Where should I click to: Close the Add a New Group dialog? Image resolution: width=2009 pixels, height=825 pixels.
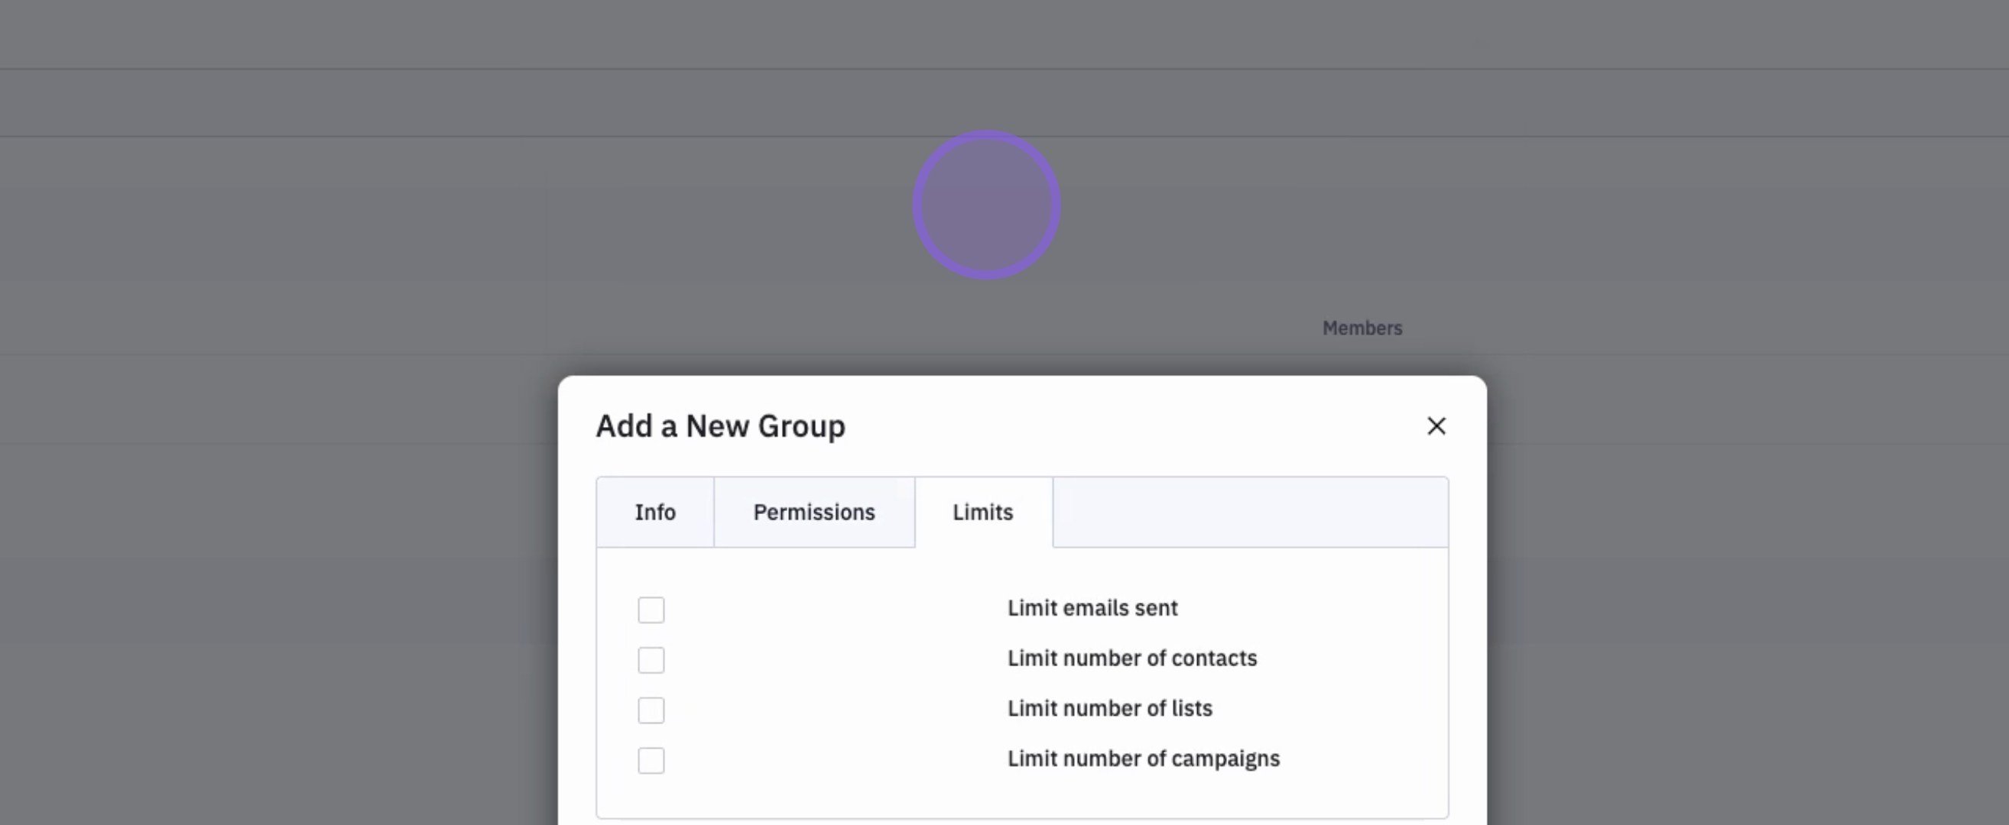(1436, 426)
